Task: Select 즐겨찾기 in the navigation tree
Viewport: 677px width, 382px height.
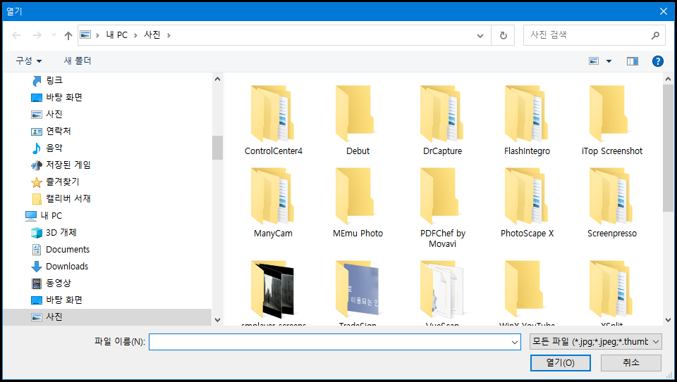Action: pos(63,182)
